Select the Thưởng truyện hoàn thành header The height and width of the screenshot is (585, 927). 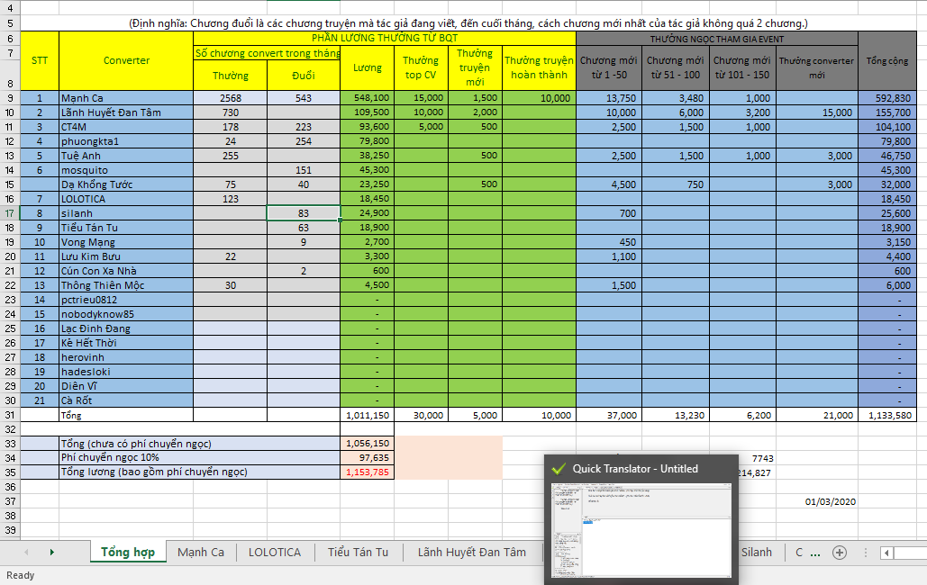point(539,68)
